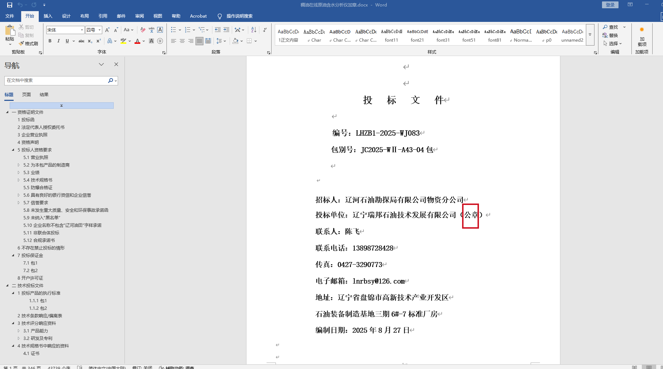Open the 文件 (File) menu
The height and width of the screenshot is (369, 663).
click(10, 16)
